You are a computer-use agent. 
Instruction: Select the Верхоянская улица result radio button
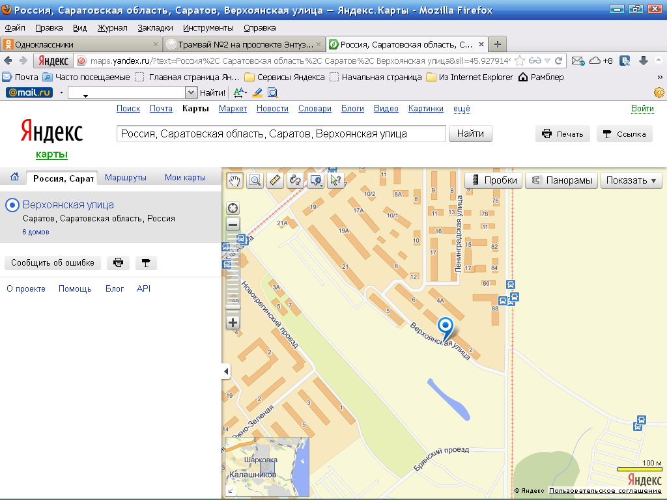(12, 205)
